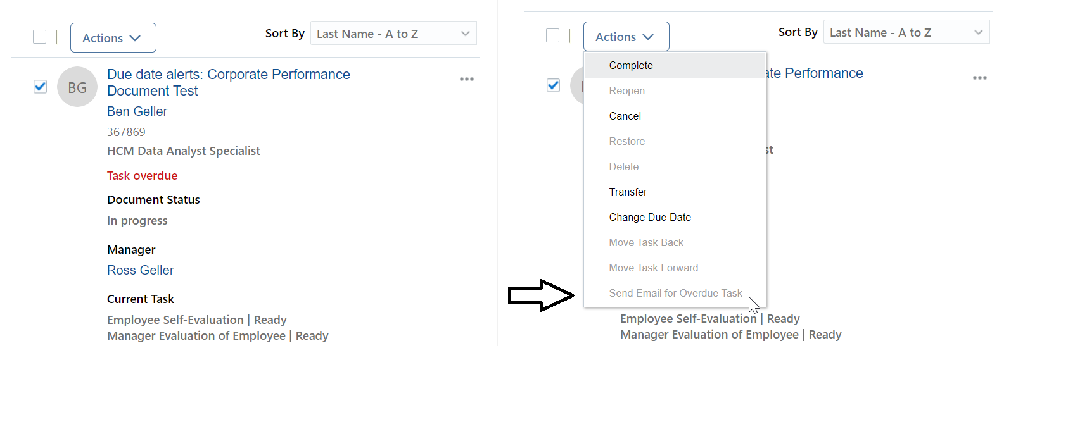Click the In progress status value

pyautogui.click(x=137, y=221)
